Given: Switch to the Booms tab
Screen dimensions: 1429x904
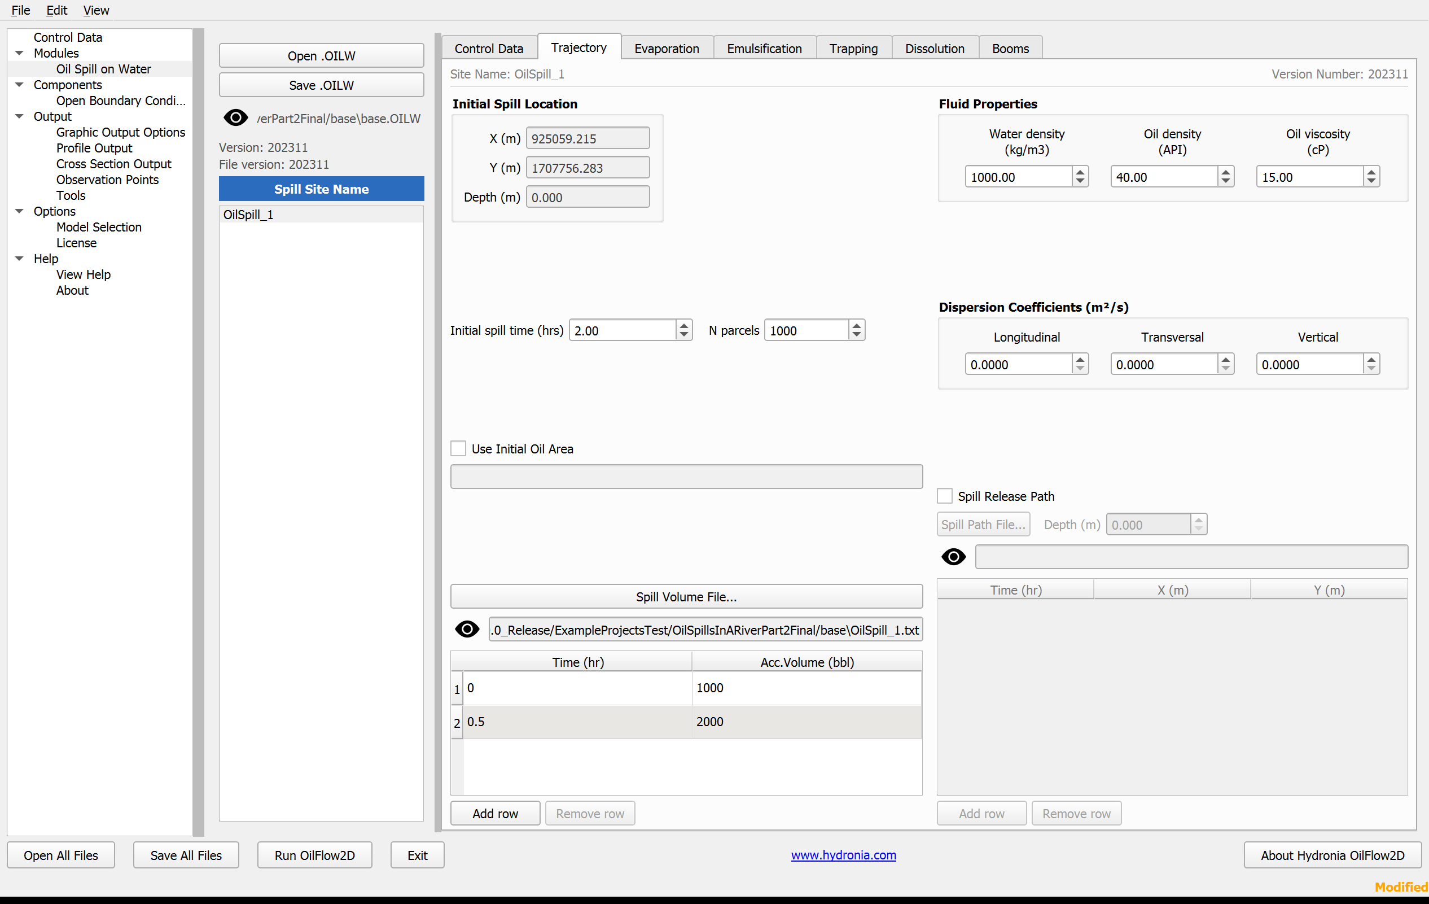Looking at the screenshot, I should [x=1010, y=48].
